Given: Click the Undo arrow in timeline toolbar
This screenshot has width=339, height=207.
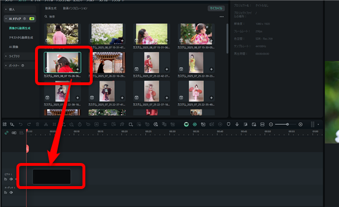Looking at the screenshot, I should tap(20, 124).
